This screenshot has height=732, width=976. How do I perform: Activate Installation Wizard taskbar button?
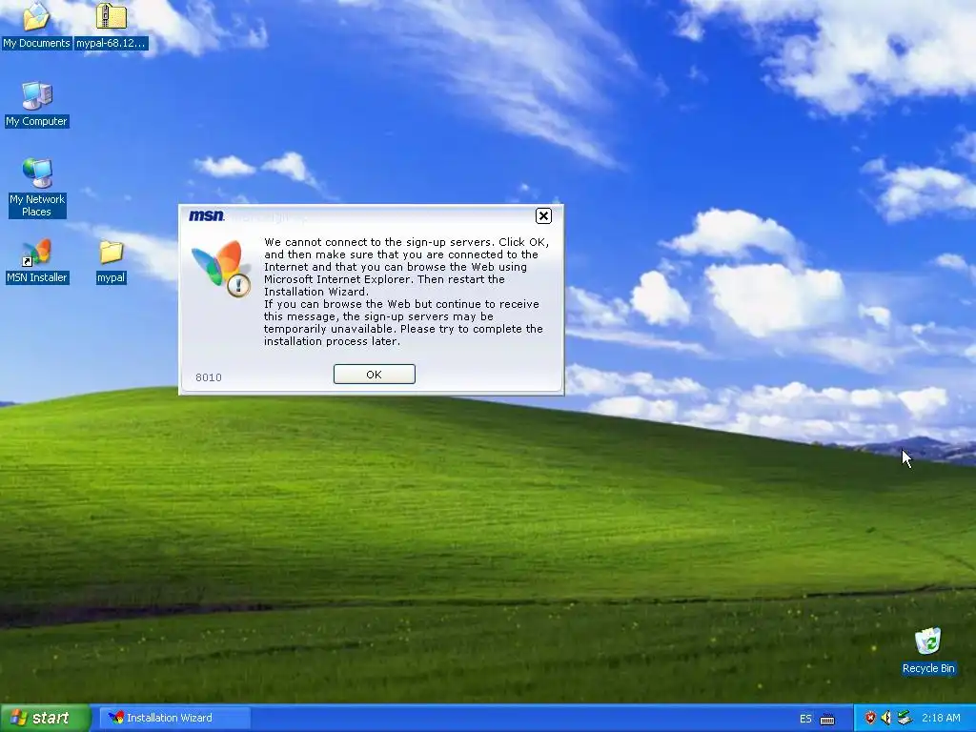(x=175, y=718)
